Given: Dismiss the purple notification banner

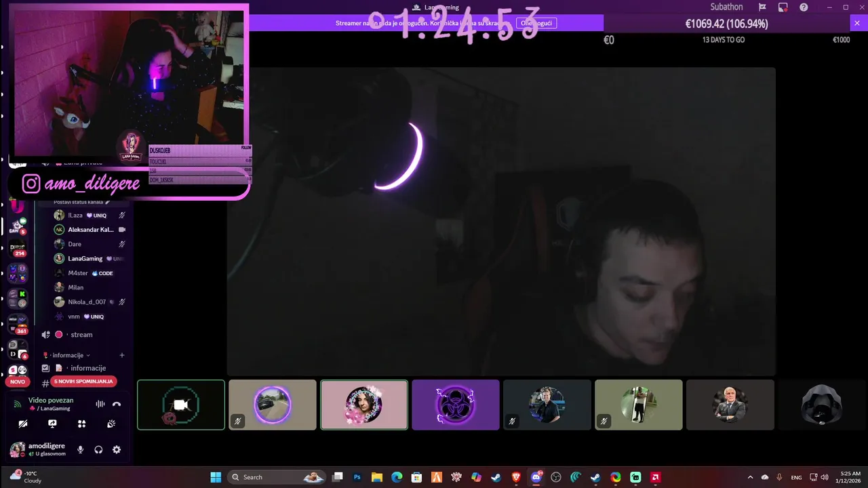Looking at the screenshot, I should (856, 23).
